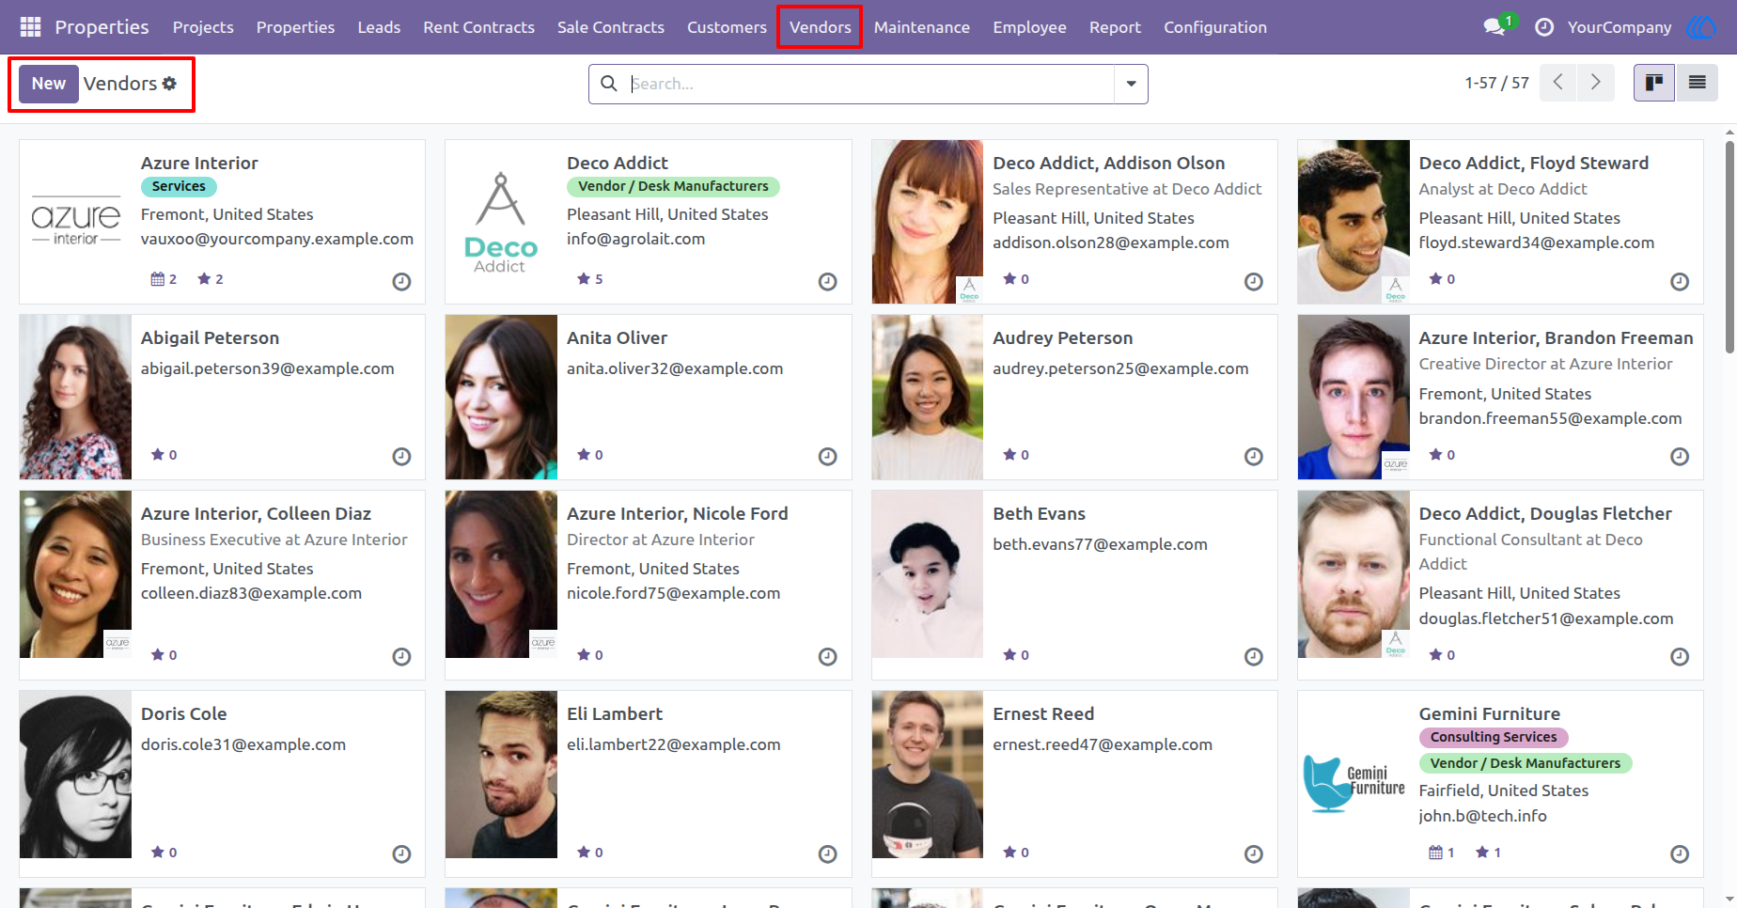Open Deco Addict, Floyd Steward card title
Screen dimensions: 1737x908
coord(1533,163)
